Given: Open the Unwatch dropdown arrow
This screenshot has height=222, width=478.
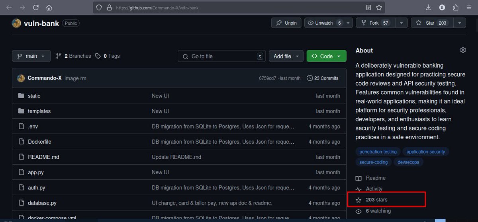Looking at the screenshot, I should (349, 23).
